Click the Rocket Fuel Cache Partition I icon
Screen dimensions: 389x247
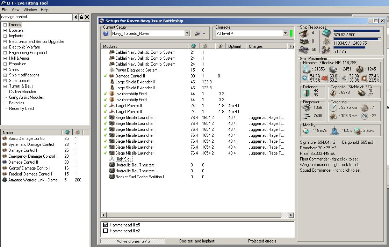pos(111,177)
